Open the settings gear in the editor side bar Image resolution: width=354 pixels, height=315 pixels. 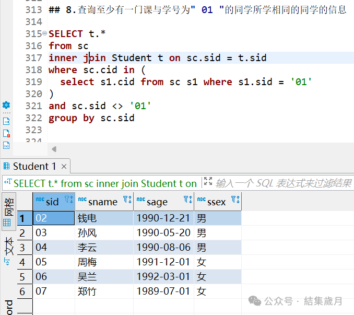(6, 105)
